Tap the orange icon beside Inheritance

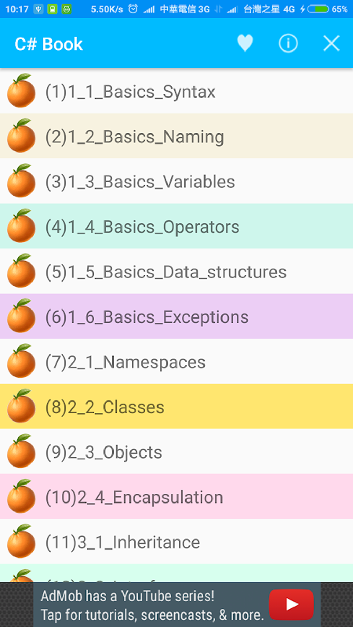click(x=21, y=542)
